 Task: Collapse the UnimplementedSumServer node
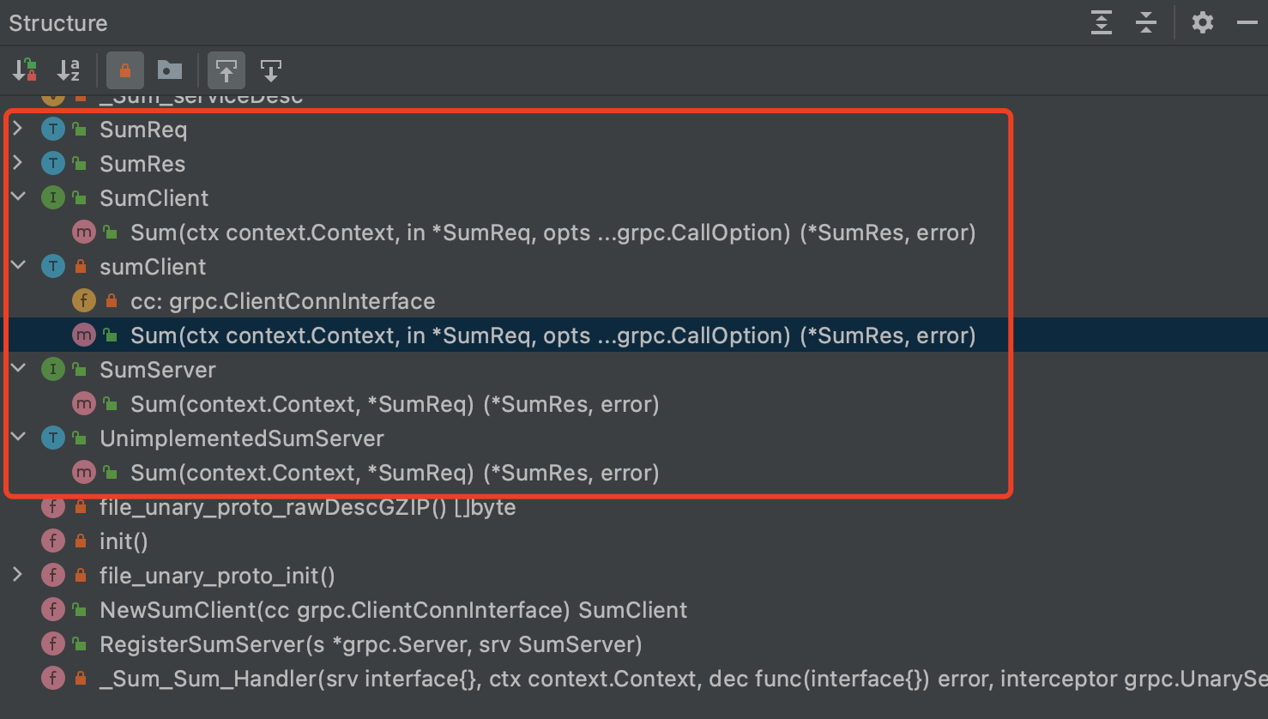(x=18, y=438)
